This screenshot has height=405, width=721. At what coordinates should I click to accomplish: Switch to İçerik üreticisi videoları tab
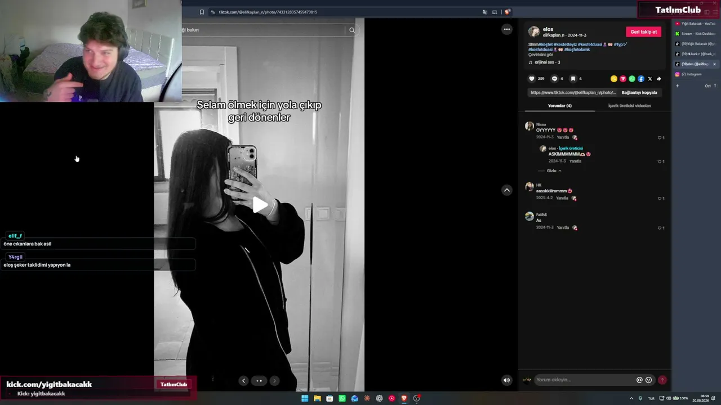click(630, 106)
